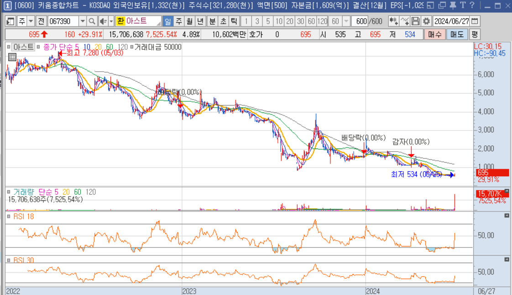Click the grid table icon on chart
Viewport: 512px width, 295px height.
coord(12,57)
